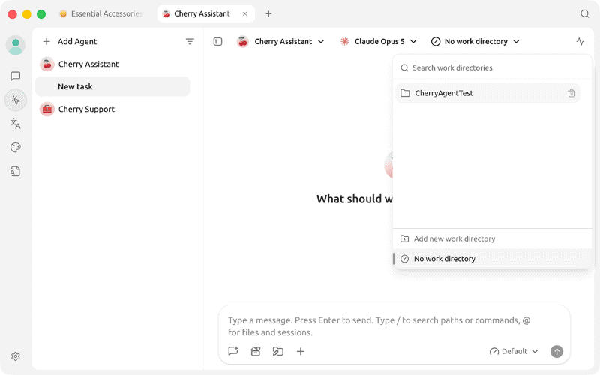
Task: Open the New task session
Action: (x=113, y=86)
